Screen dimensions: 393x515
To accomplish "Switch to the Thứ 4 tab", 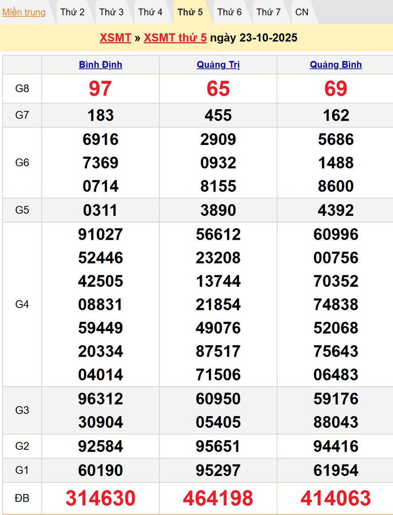I will click(x=150, y=12).
